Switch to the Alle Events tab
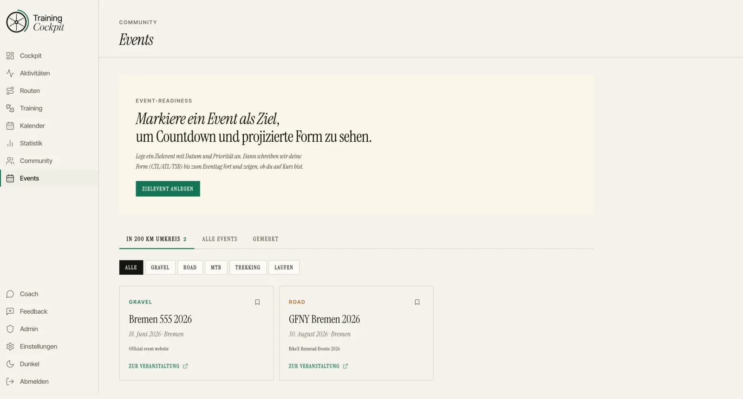743x399 pixels. point(220,239)
